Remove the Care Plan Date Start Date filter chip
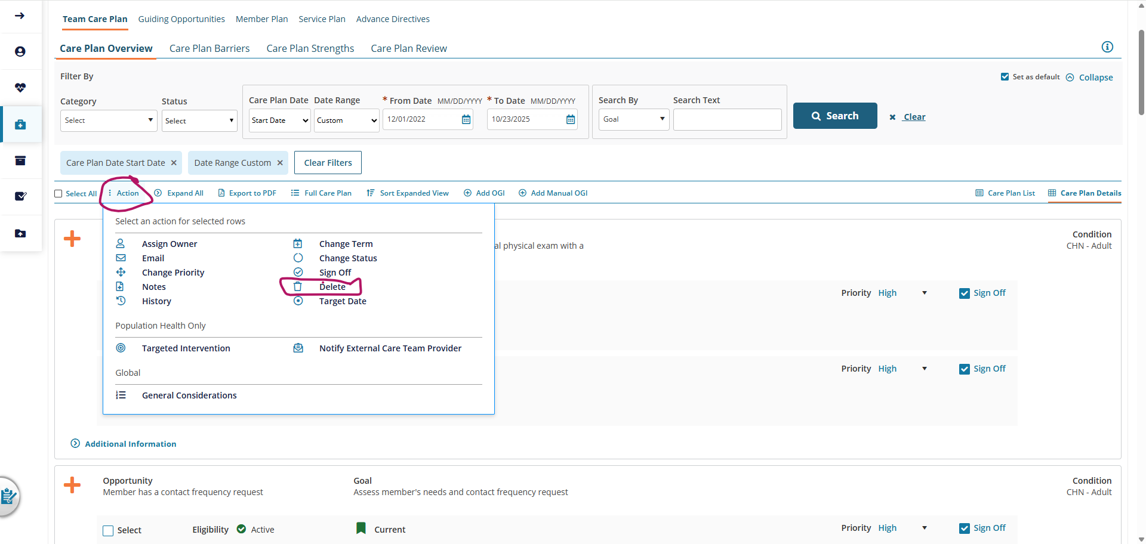The image size is (1146, 544). pos(174,163)
